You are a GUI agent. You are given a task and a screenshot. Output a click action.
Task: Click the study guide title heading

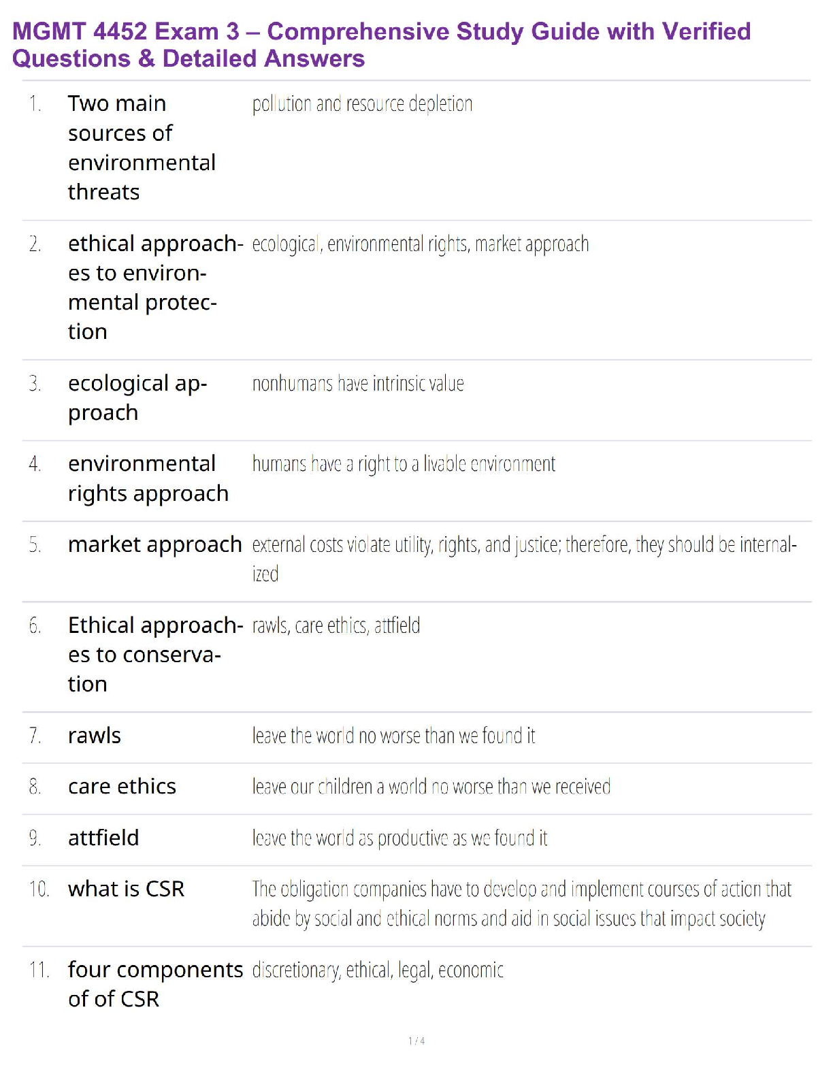(x=381, y=45)
